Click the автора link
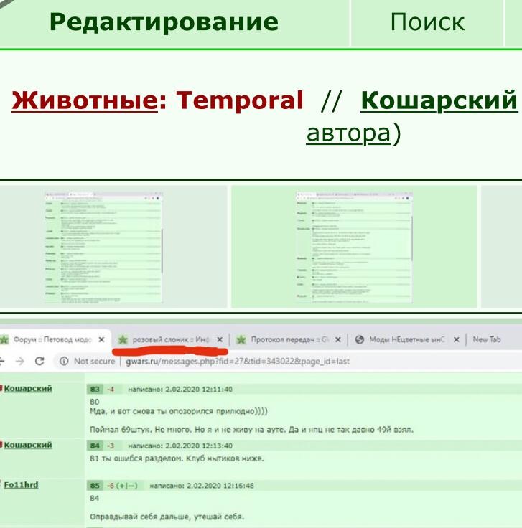The image size is (522, 528). [348, 133]
